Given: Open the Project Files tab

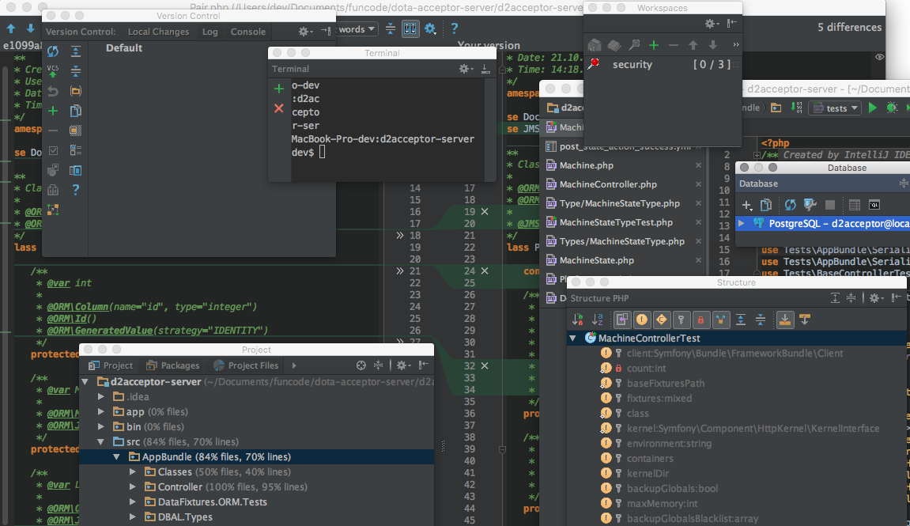Looking at the screenshot, I should 246,365.
